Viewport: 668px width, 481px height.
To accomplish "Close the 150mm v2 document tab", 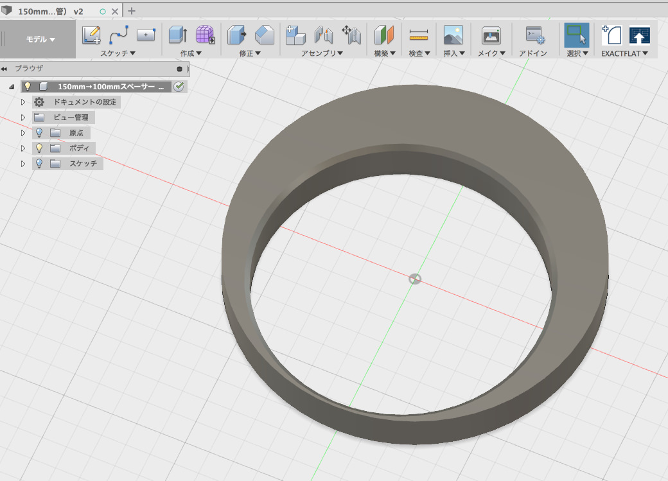I will tap(114, 12).
